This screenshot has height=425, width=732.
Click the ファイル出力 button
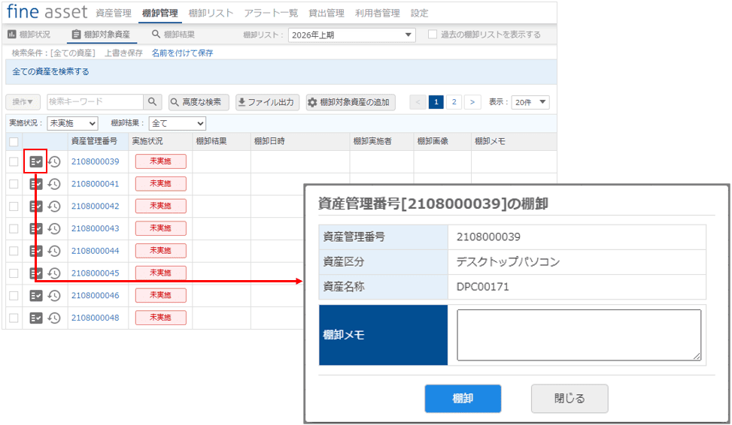pos(267,102)
